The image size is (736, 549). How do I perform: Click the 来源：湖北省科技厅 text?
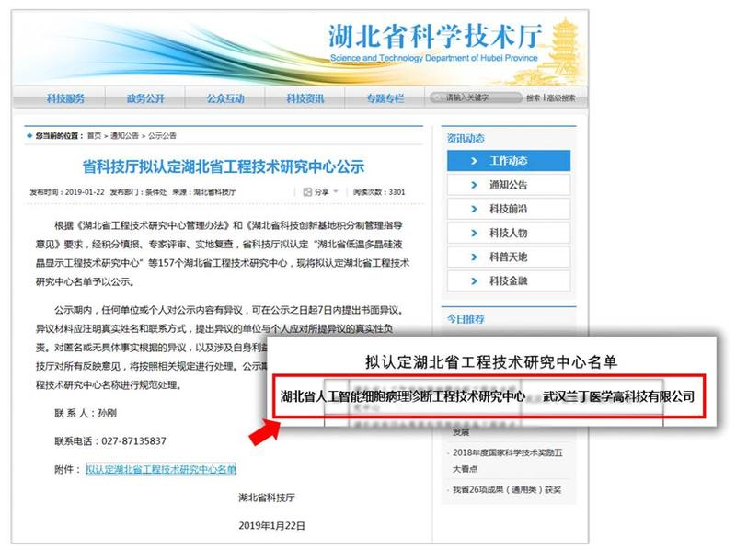[x=203, y=192]
